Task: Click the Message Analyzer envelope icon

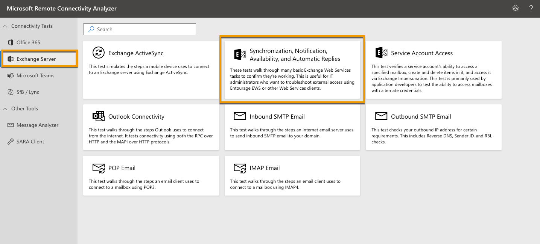Action: (x=11, y=125)
